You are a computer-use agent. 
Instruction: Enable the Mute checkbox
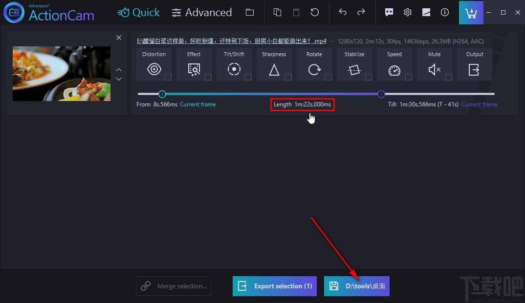449,77
